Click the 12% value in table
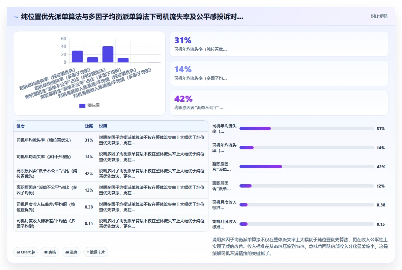 point(89,190)
